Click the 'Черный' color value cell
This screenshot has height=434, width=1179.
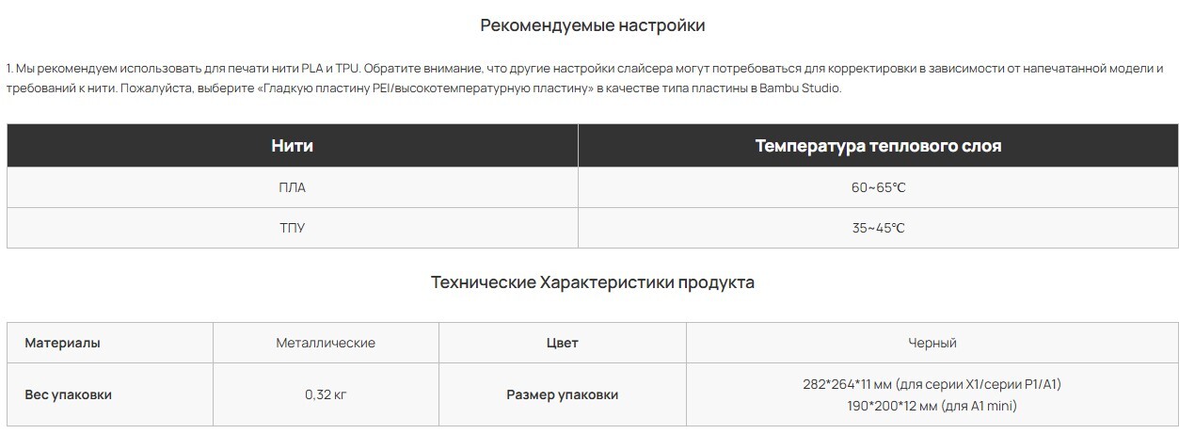932,343
